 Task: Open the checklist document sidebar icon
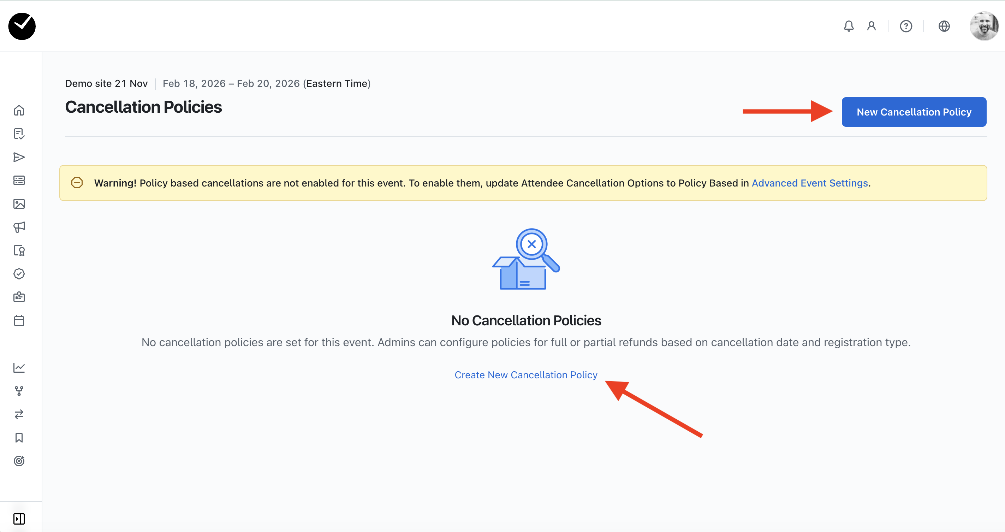tap(19, 134)
